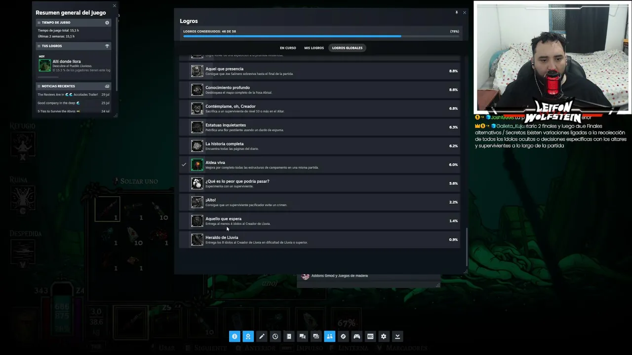632x355 pixels.
Task: Click the 1.4% value for Aquello que espera
Action: click(453, 221)
